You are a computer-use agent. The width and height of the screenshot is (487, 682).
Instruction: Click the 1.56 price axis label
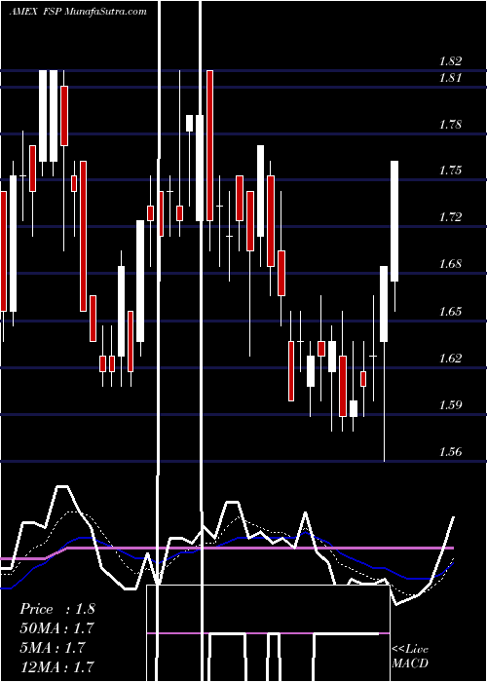[x=450, y=451]
